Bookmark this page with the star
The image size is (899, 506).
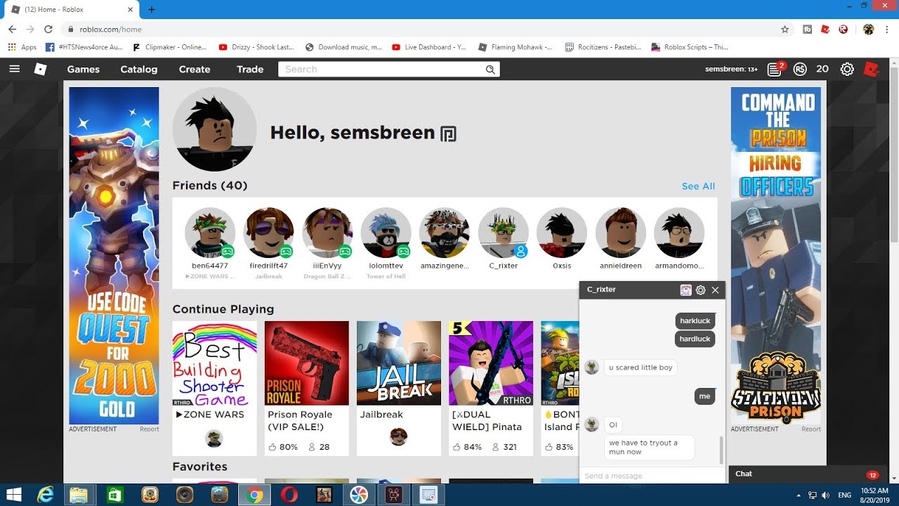[x=785, y=30]
